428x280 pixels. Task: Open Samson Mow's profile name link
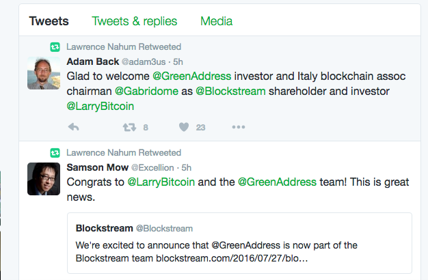98,167
